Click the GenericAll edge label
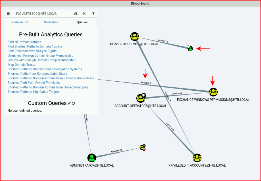The width and height of the screenshot is (261, 181). click(177, 93)
